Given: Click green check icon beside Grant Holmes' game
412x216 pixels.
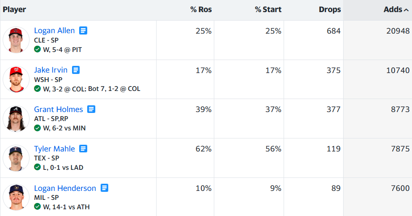Looking at the screenshot, I should click(37, 128).
